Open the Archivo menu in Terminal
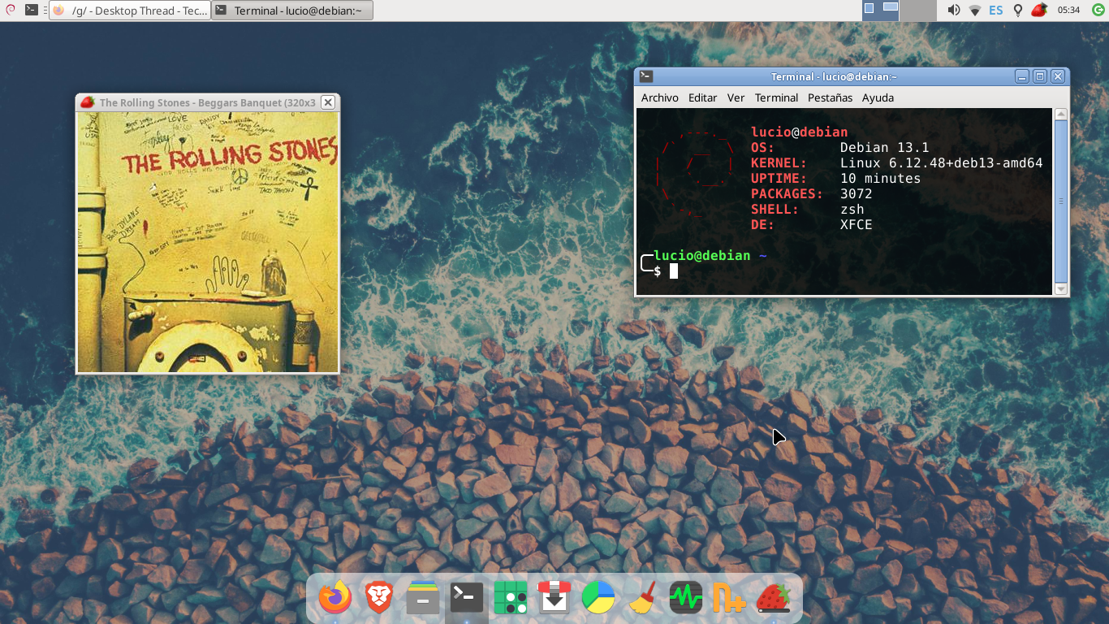The image size is (1109, 624). click(659, 97)
